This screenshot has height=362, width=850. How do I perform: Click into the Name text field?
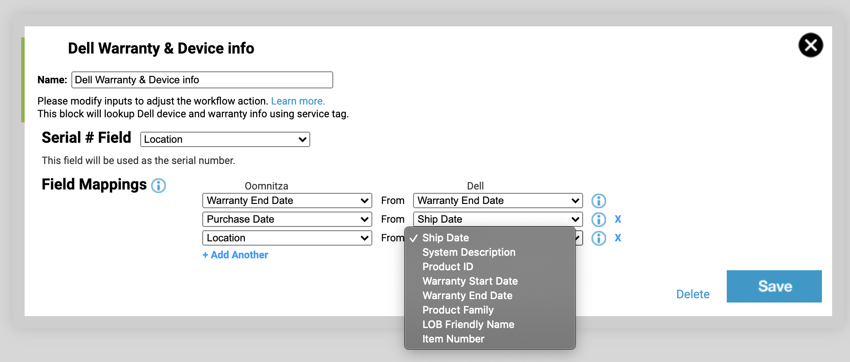[x=202, y=80]
